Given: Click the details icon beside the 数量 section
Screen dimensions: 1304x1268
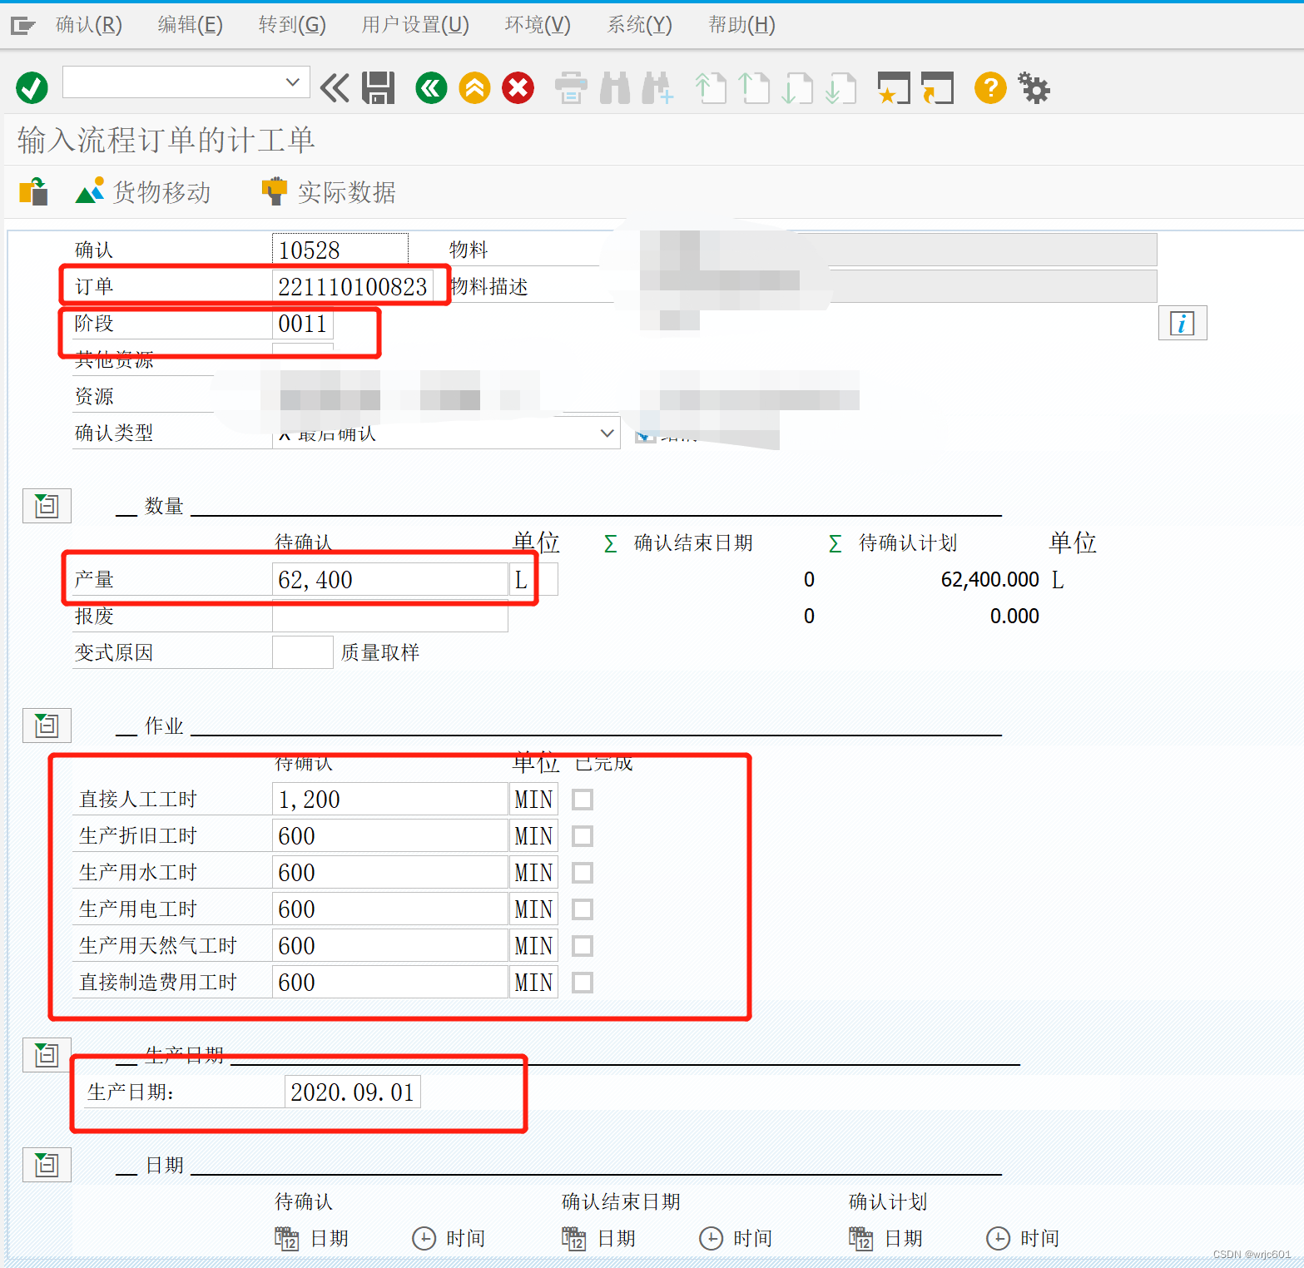Looking at the screenshot, I should tap(46, 506).
